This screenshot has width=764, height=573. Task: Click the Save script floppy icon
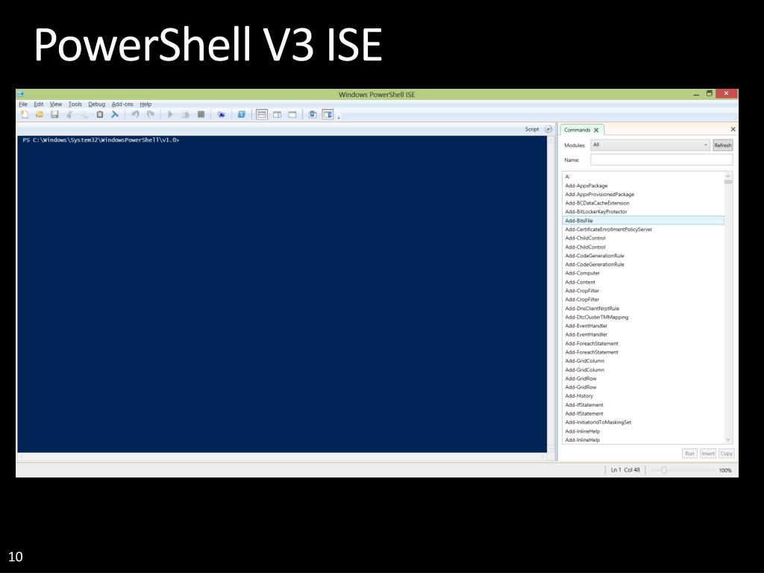click(x=54, y=114)
